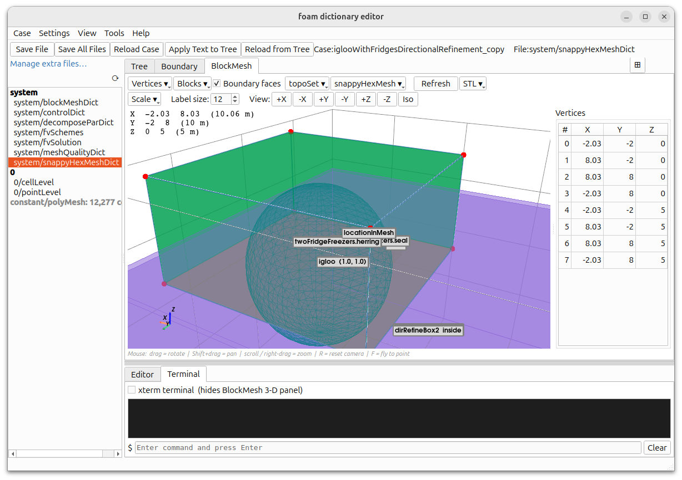This screenshot has height=480, width=682.
Task: Click Apply Text to Tree
Action: 203,49
